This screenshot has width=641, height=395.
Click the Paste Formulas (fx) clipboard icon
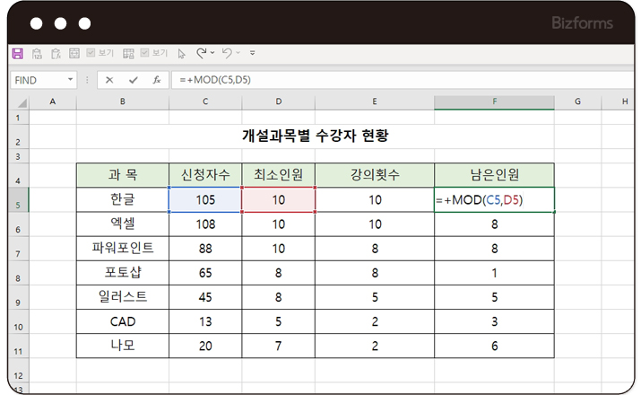coord(56,53)
